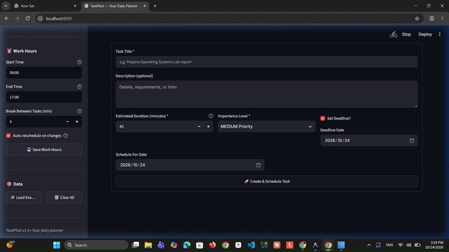Open Chrome three-dot menu
449x252 pixels.
[x=442, y=18]
